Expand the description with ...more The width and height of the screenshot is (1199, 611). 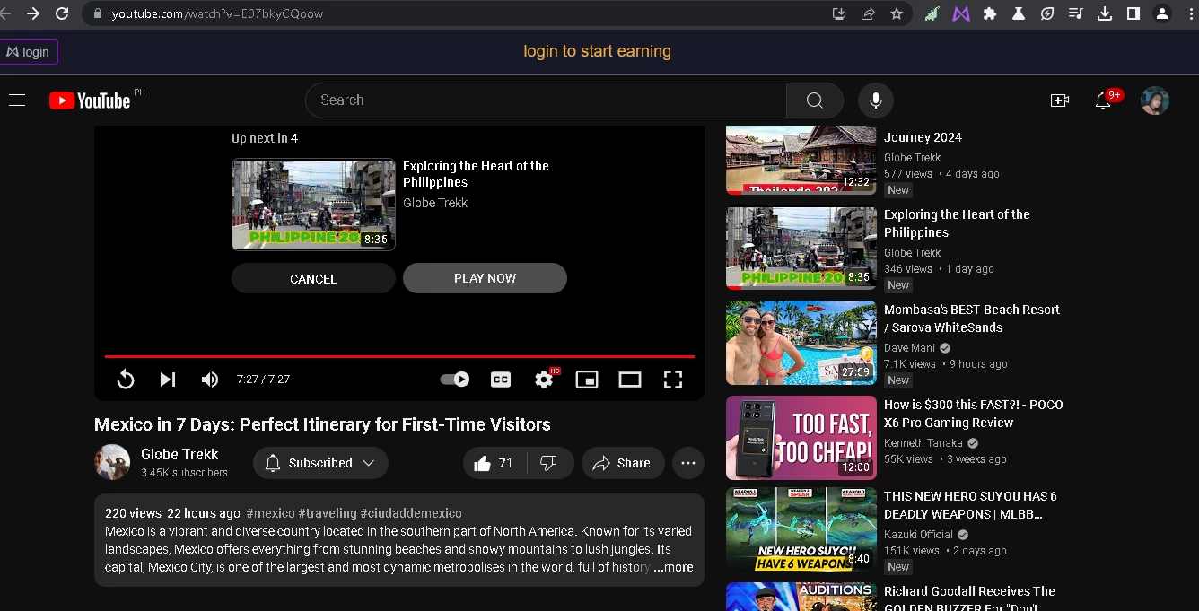point(673,567)
